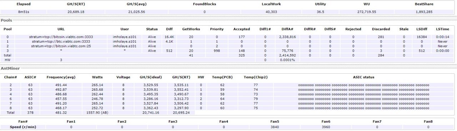Click total GH/S(RT) value 20,695.24
The image size is (457, 131).
[182, 112]
